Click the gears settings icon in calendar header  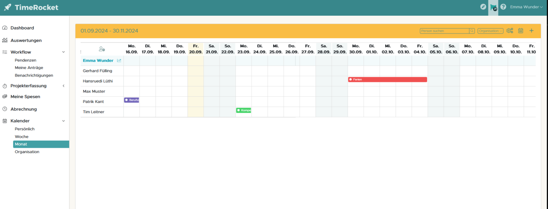point(510,31)
